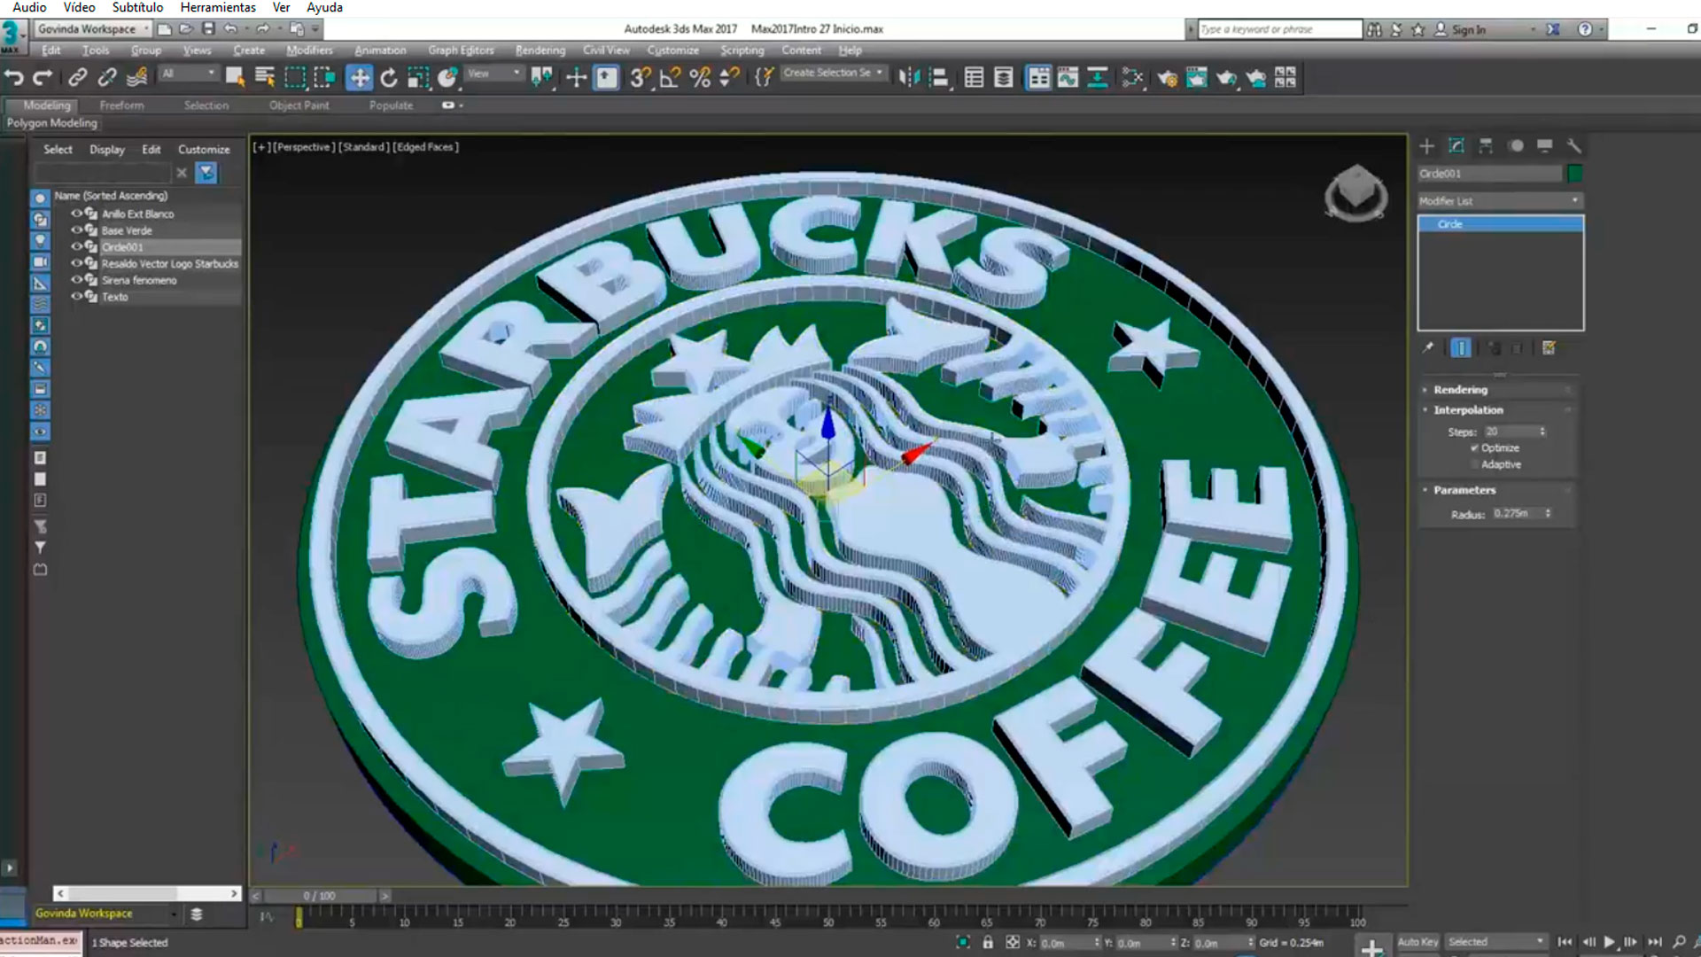Toggle the 3D Snaps button

(640, 78)
